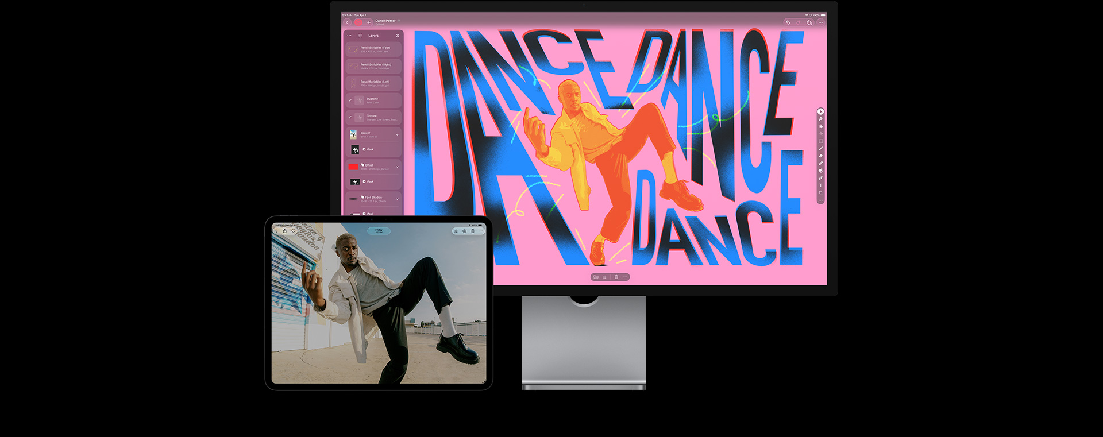Select the Pencil Scribbles (Right) layer
The width and height of the screenshot is (1103, 437).
coord(373,67)
